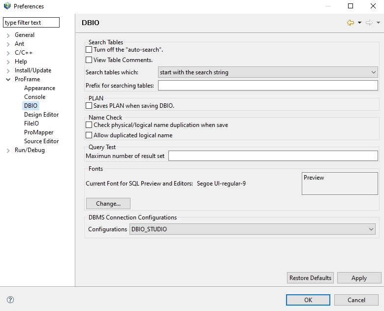
Task: Collapse the ProFrame tree node
Action: (8, 79)
